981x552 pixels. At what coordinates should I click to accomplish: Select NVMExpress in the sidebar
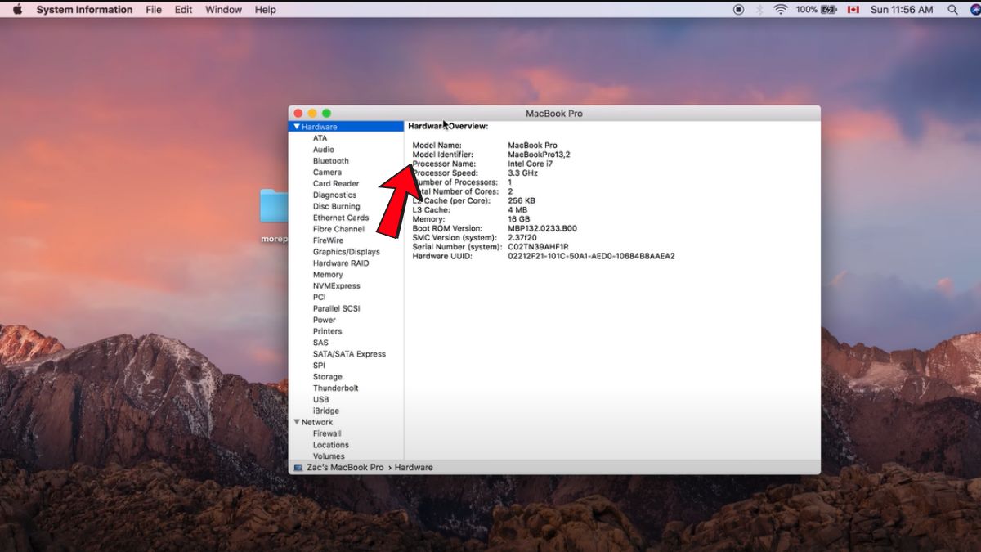[x=336, y=286]
